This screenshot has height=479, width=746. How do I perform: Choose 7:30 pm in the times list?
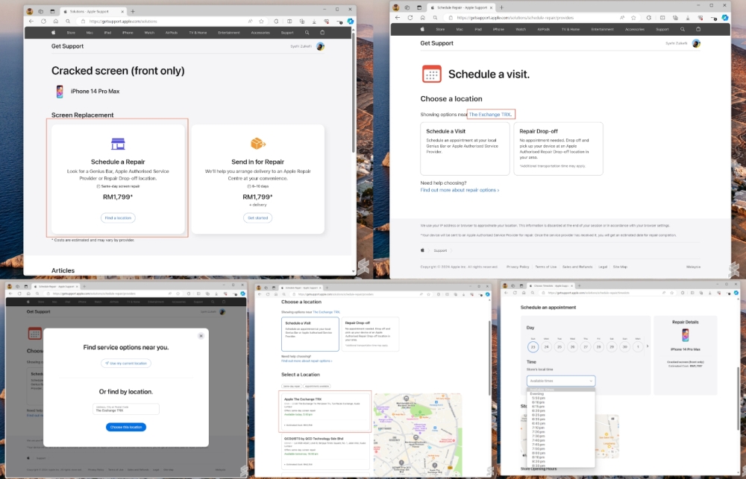coord(538,437)
